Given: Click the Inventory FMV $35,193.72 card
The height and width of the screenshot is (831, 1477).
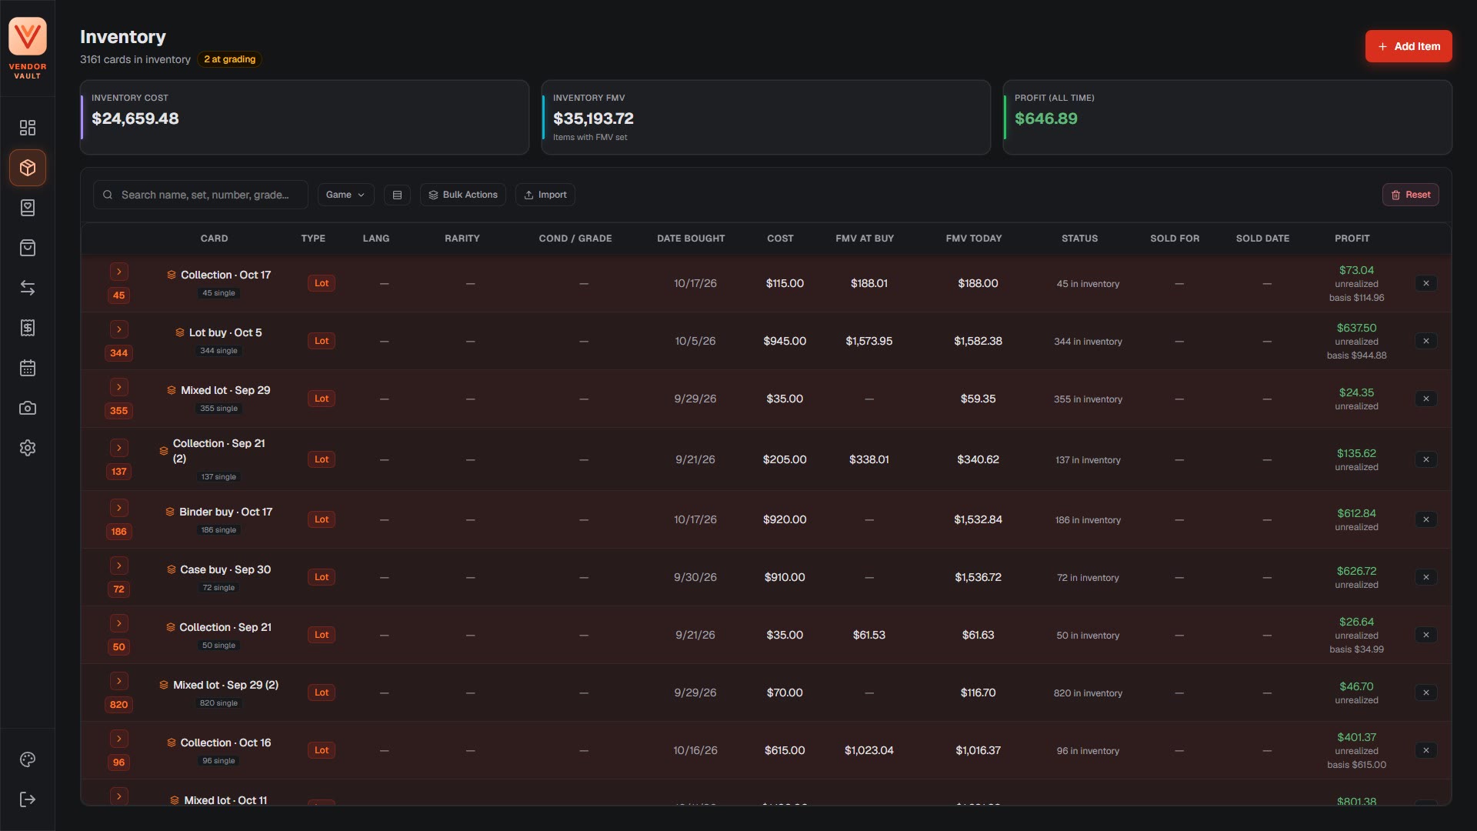Looking at the screenshot, I should [766, 117].
